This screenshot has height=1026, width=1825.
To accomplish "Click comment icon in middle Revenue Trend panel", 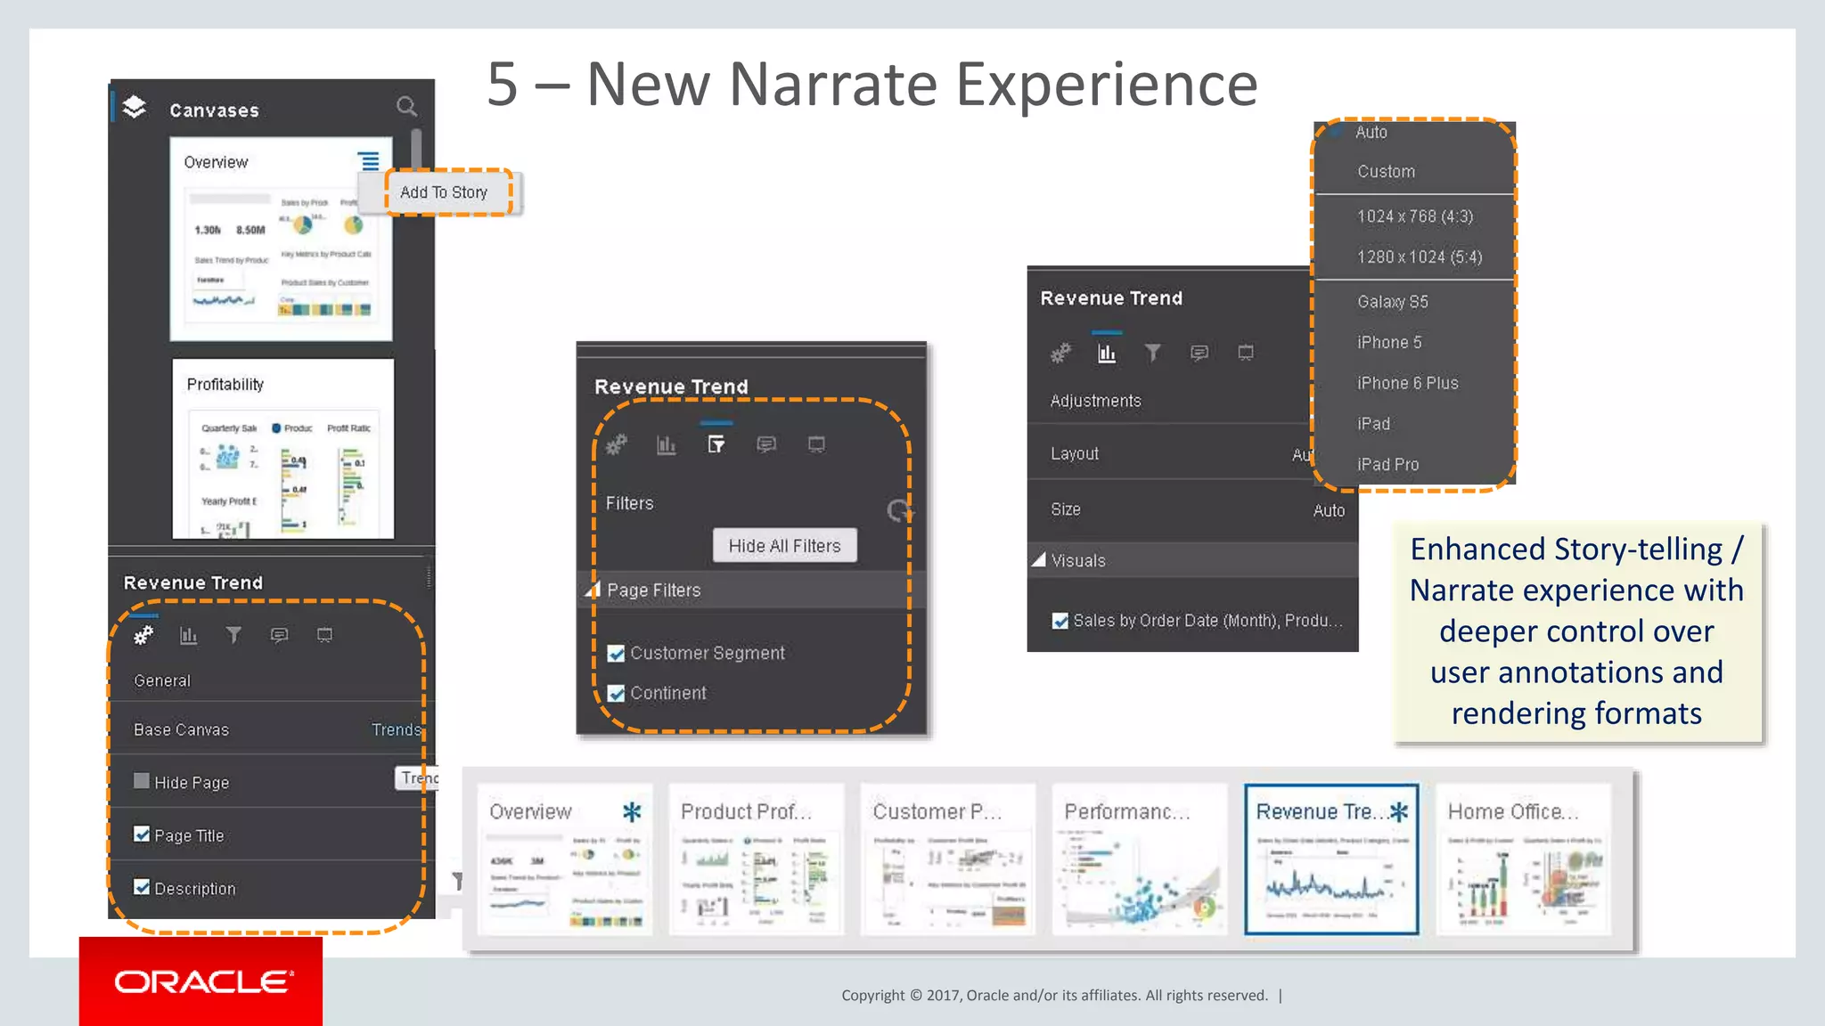I will pos(766,444).
